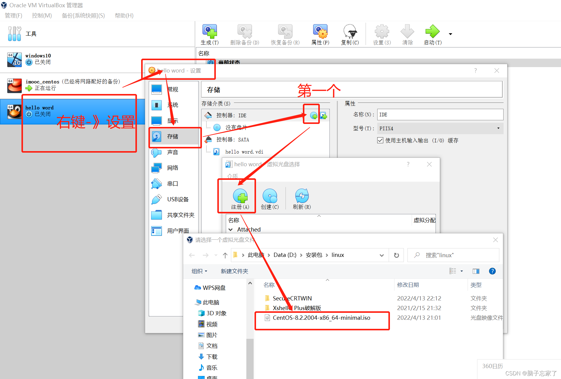The height and width of the screenshot is (379, 561).
Task: Click the 搜索"linux" search box
Action: tap(453, 255)
